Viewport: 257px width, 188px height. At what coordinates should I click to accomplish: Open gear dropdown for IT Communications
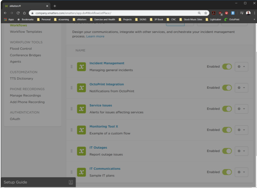tap(242, 172)
